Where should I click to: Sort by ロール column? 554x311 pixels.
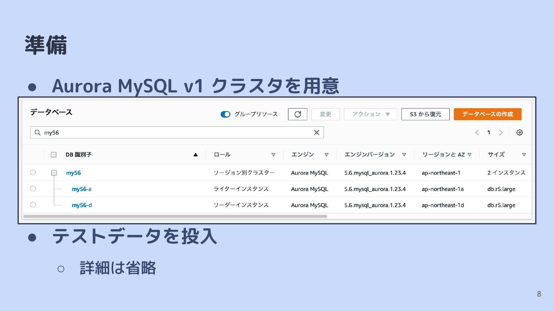pos(273,155)
